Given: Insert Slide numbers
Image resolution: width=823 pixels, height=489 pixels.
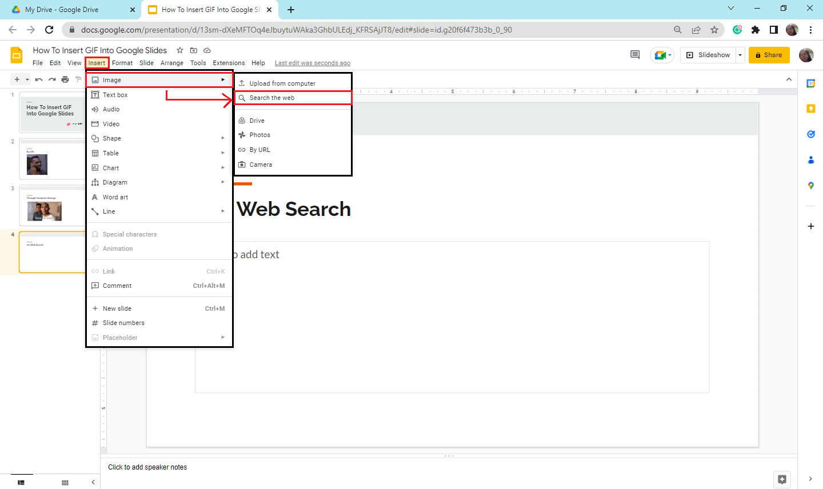Looking at the screenshot, I should click(159, 323).
